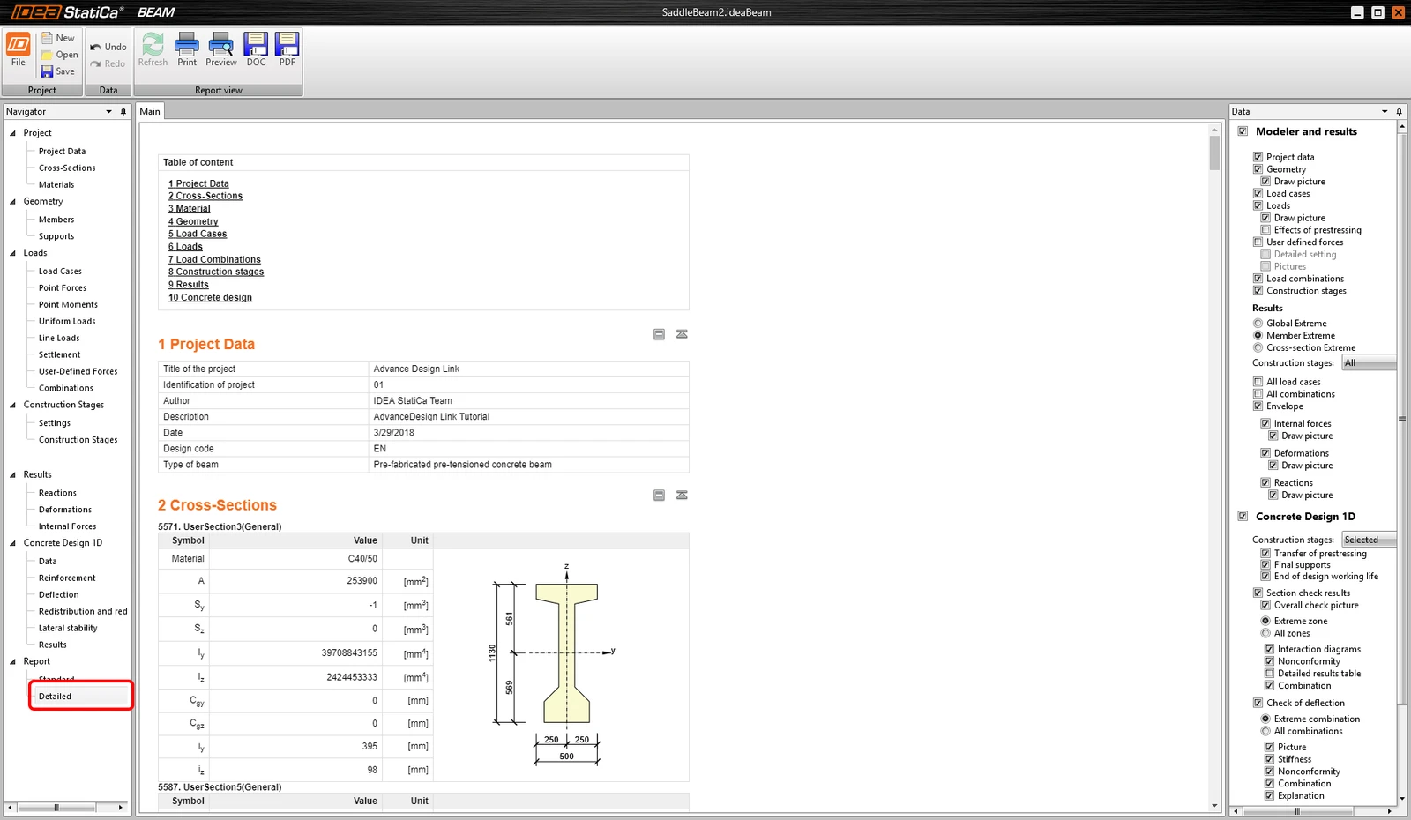This screenshot has height=820, width=1411.
Task: Refresh the report view
Action: 153,49
